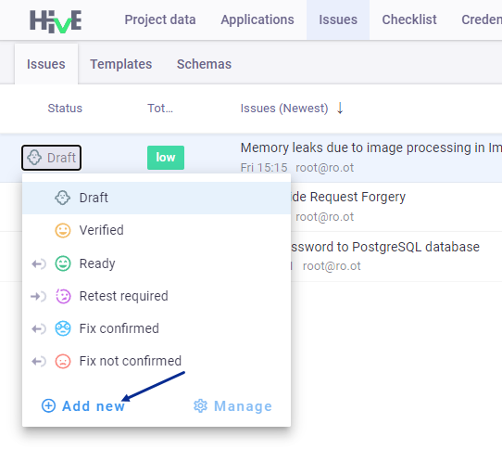Viewport: 502px width, 449px height.
Task: Select the Verified smiley status icon
Action: pos(63,231)
